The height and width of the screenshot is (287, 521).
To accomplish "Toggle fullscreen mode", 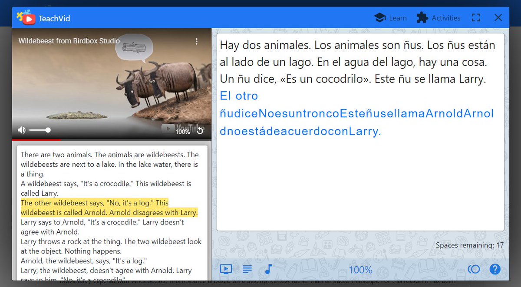I will 476,17.
